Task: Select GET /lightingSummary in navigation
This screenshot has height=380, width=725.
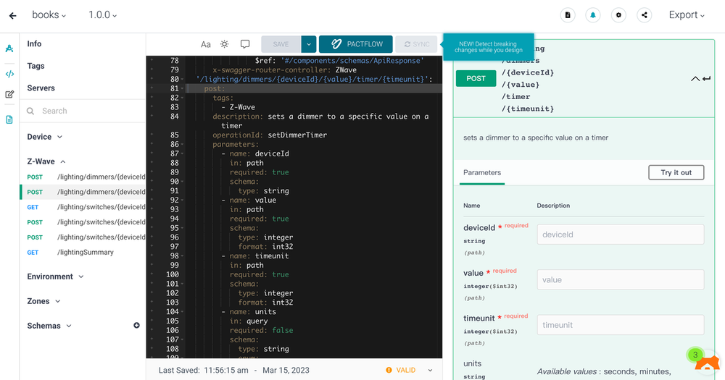Action: (x=85, y=253)
